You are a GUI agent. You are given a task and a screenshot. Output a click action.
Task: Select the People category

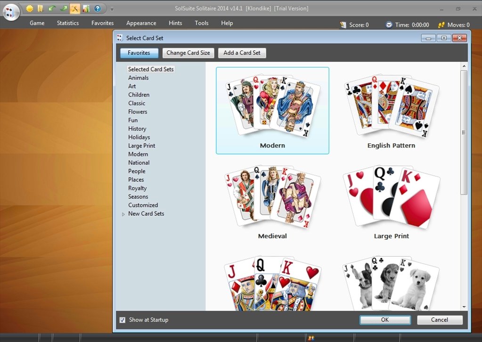137,171
